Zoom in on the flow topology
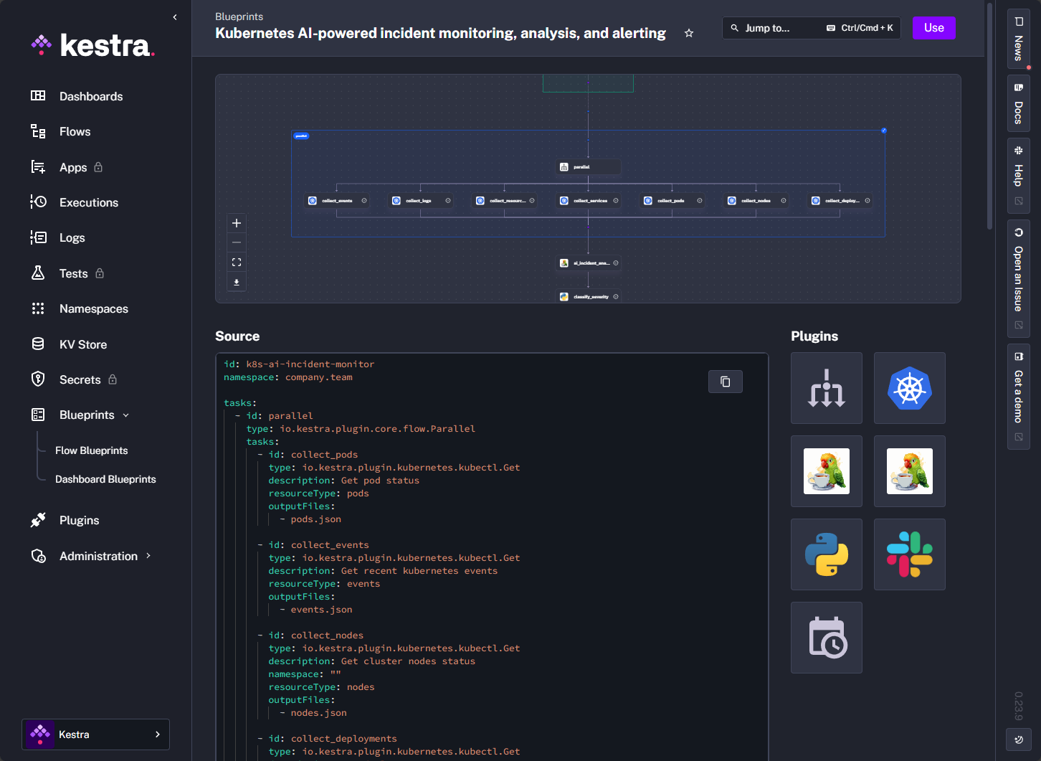 [x=237, y=223]
